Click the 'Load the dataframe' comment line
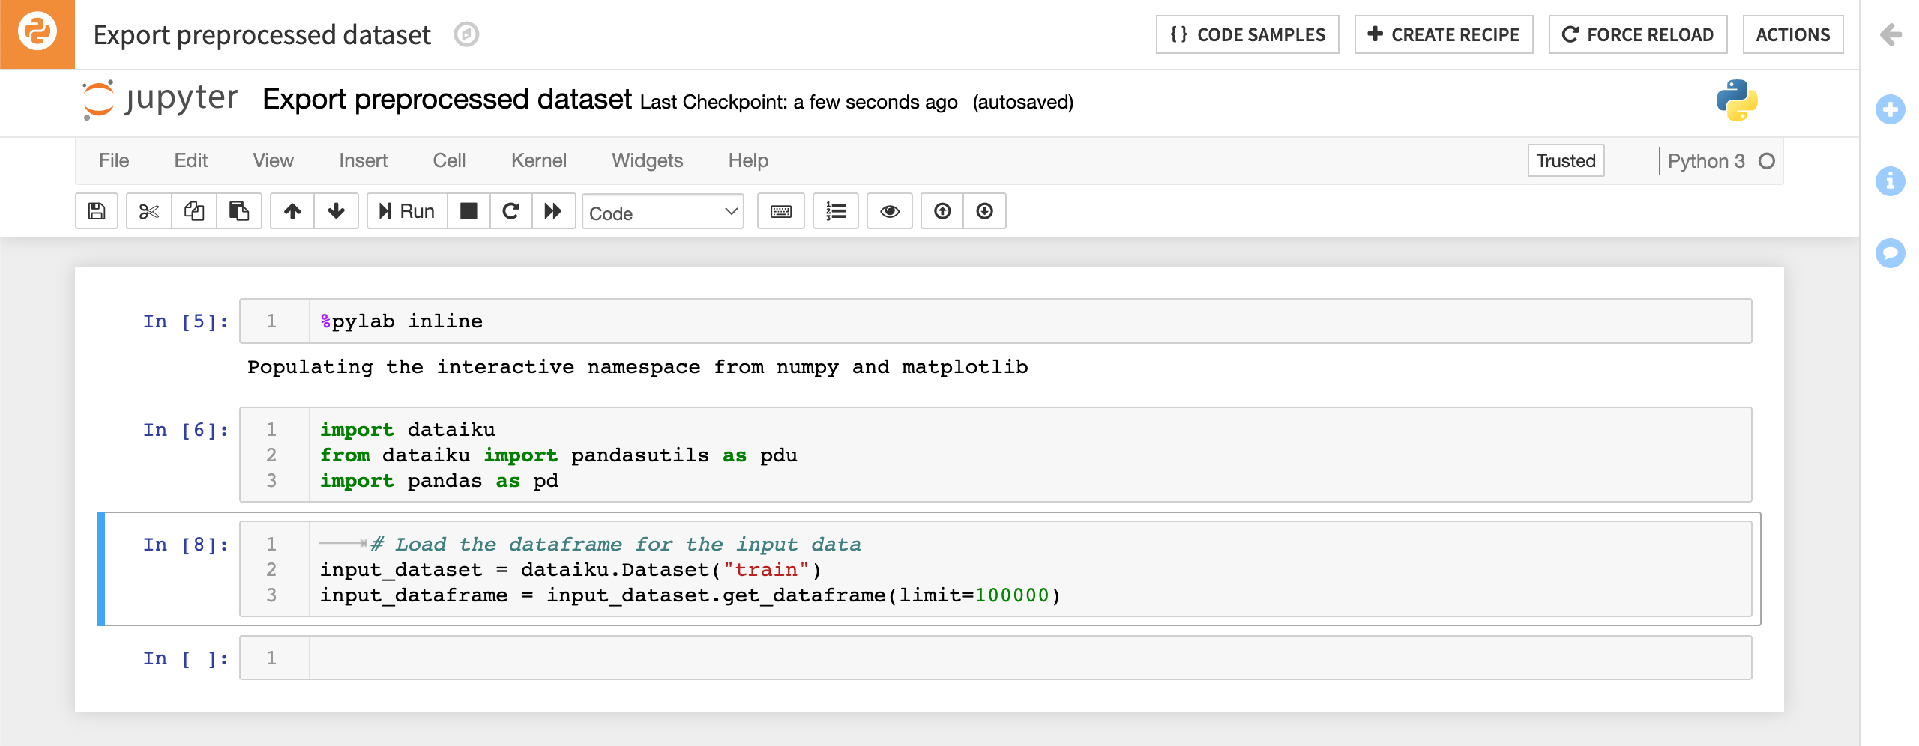 pos(615,545)
